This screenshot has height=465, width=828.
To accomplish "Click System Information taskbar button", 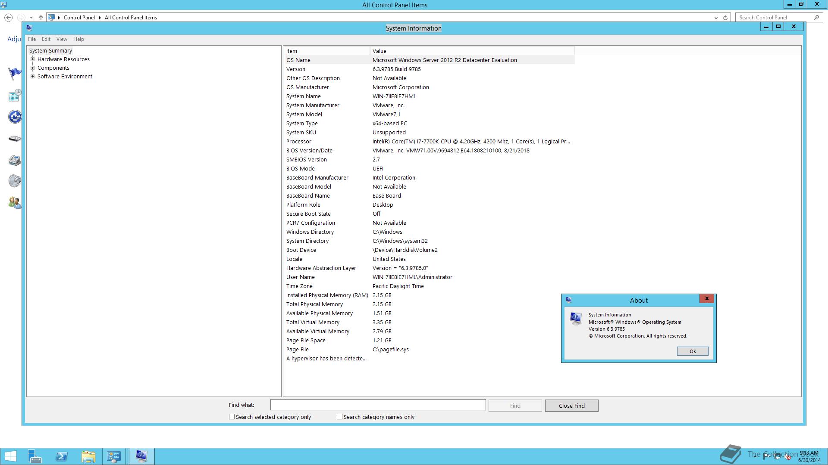I will coord(141,456).
